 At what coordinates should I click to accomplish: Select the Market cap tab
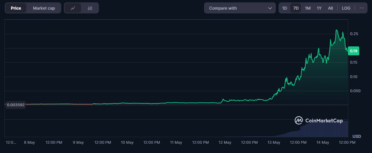coord(44,8)
